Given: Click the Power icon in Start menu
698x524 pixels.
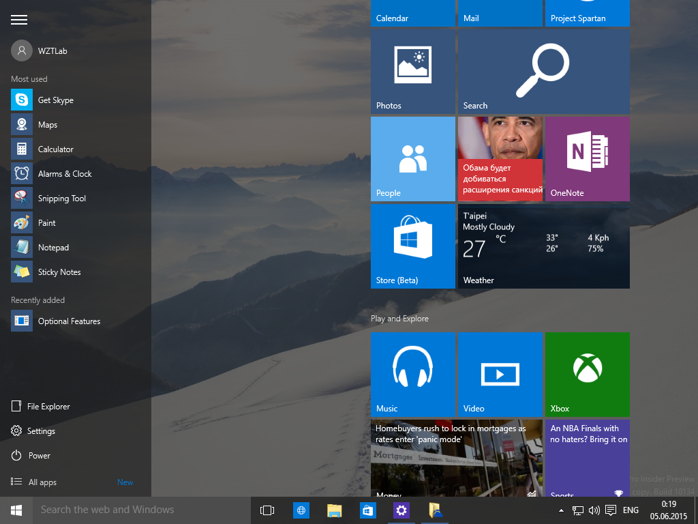Looking at the screenshot, I should (16, 455).
